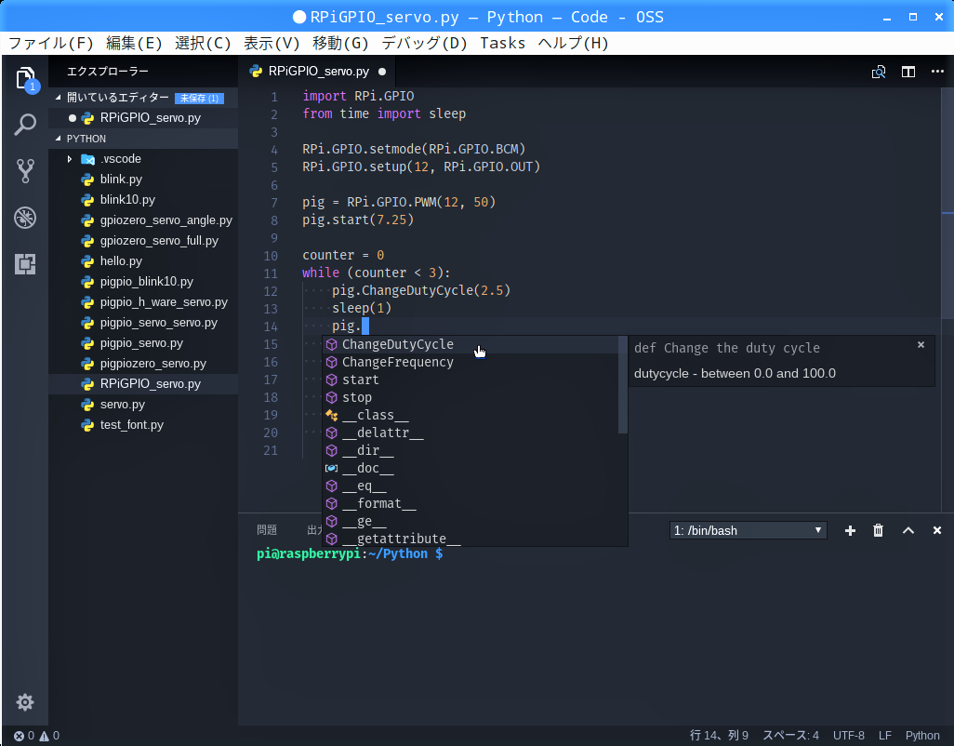
Task: Click the class icon beside __class__ suggestion
Action: coord(332,415)
